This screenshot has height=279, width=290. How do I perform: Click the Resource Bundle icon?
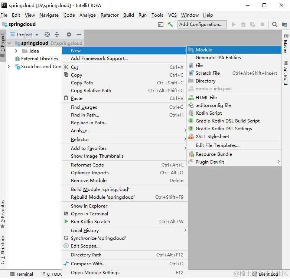coord(191,154)
